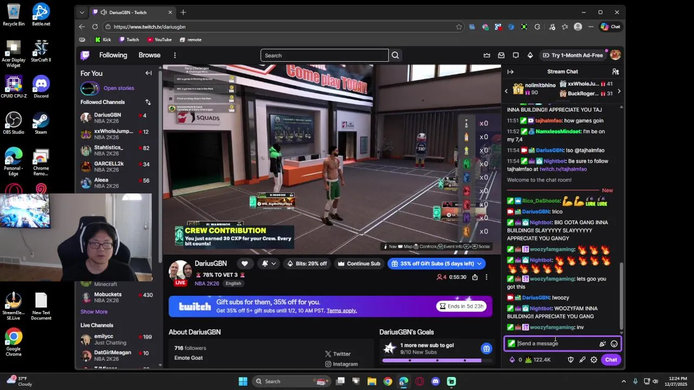Viewport: 694px width, 390px height.
Task: Click NBA 2K26 category link under stream title
Action: click(x=208, y=283)
